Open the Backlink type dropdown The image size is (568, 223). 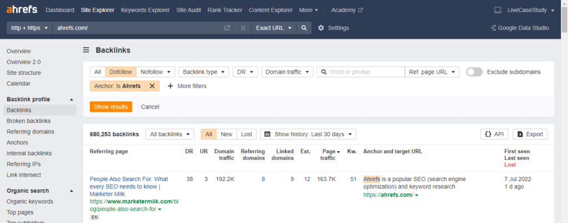(204, 72)
